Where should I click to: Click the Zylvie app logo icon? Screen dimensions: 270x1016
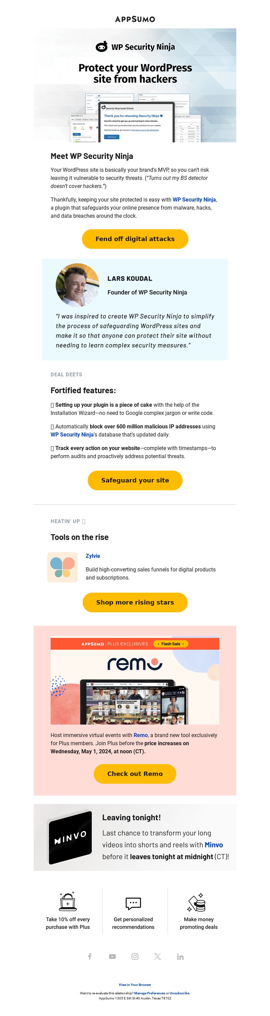(62, 567)
